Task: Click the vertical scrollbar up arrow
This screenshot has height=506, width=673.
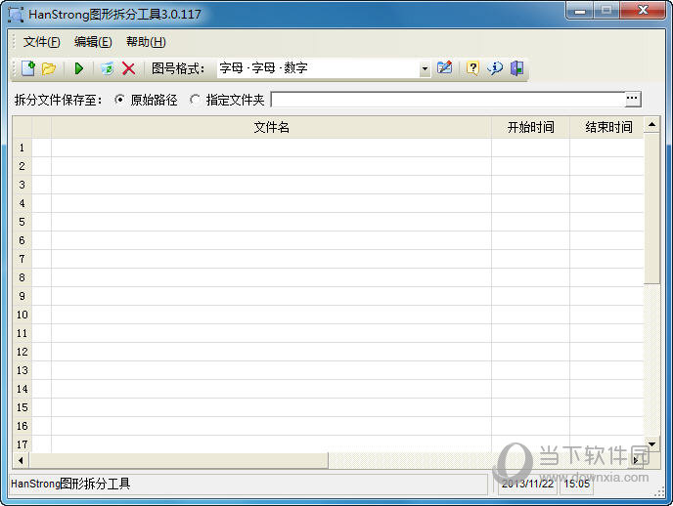Action: [x=651, y=125]
